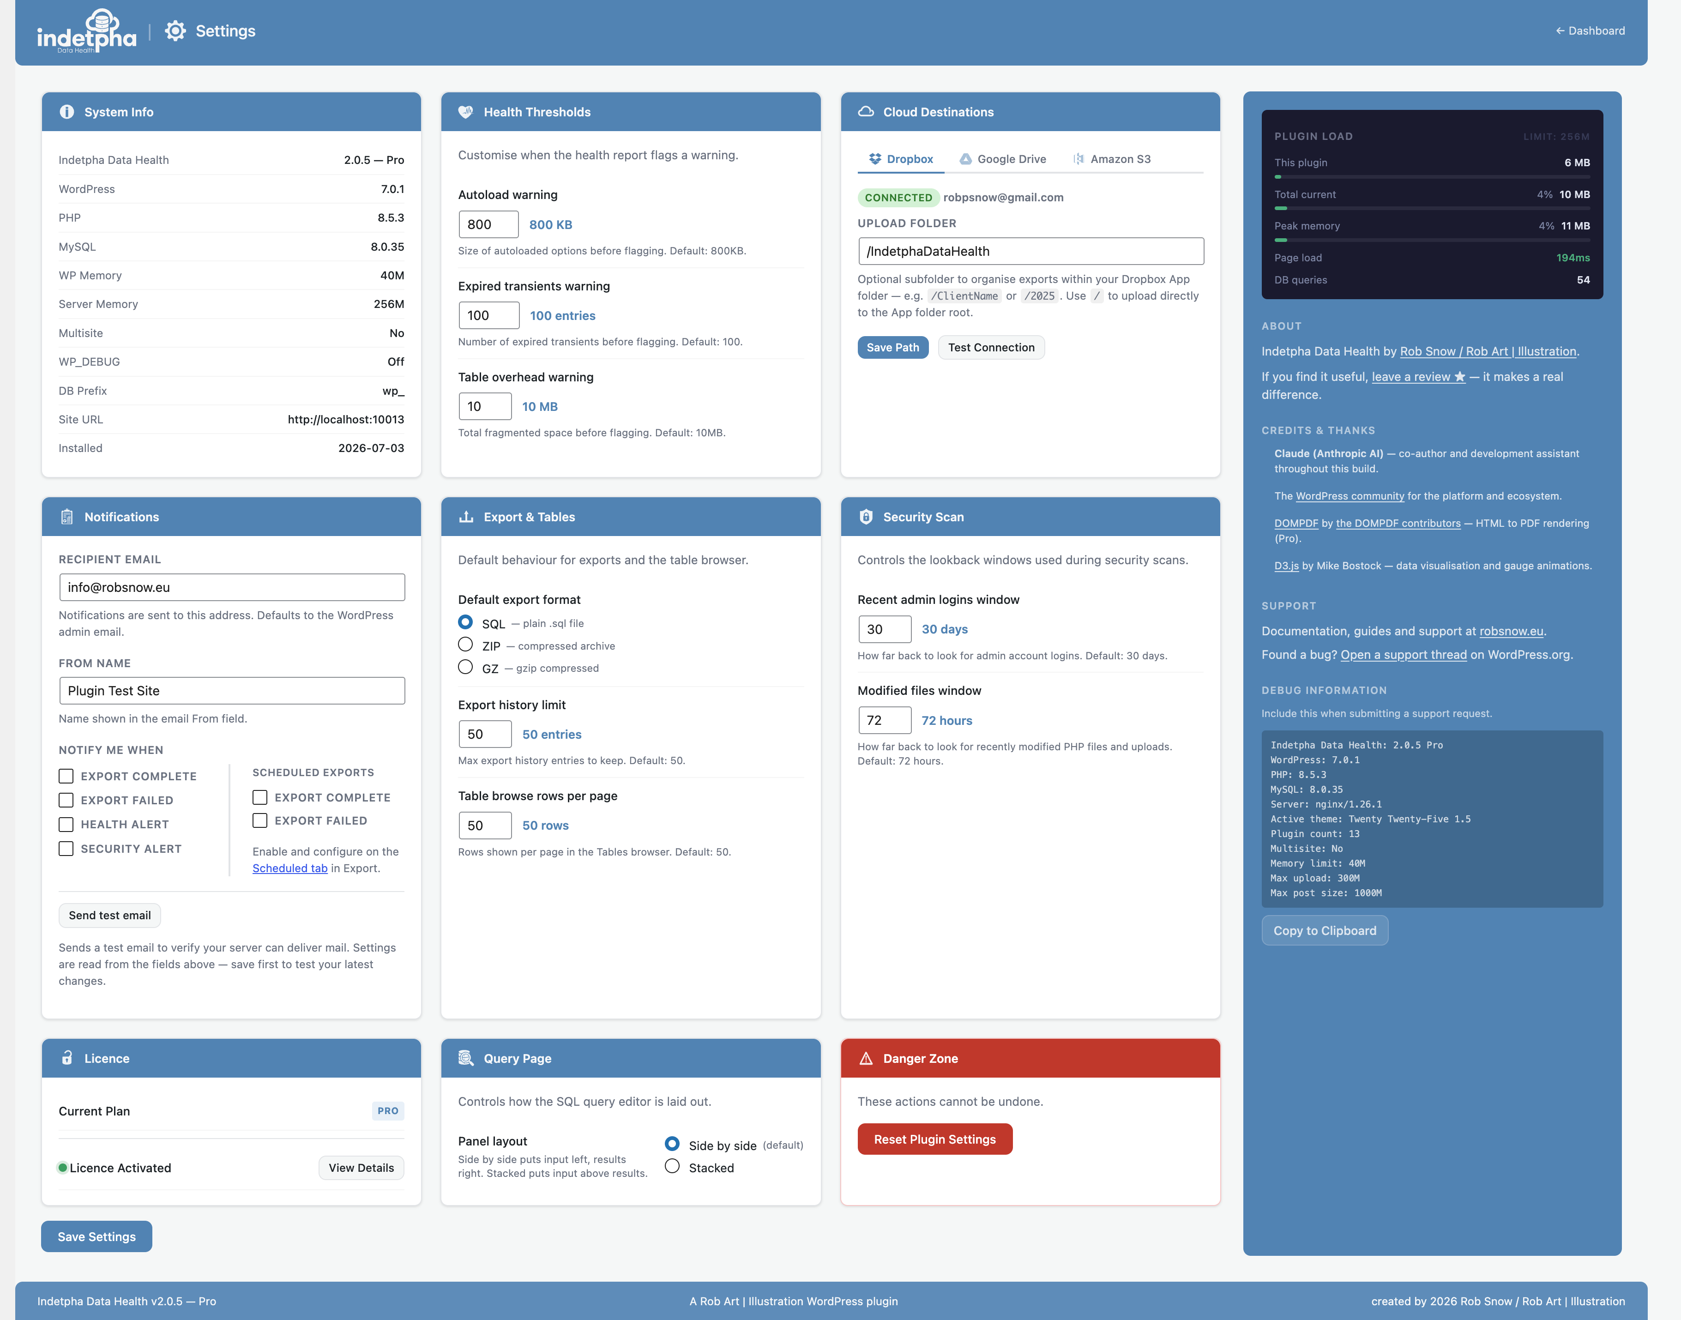Click the Security Scan shield icon
Screen dimensions: 1681x1320
[866, 517]
